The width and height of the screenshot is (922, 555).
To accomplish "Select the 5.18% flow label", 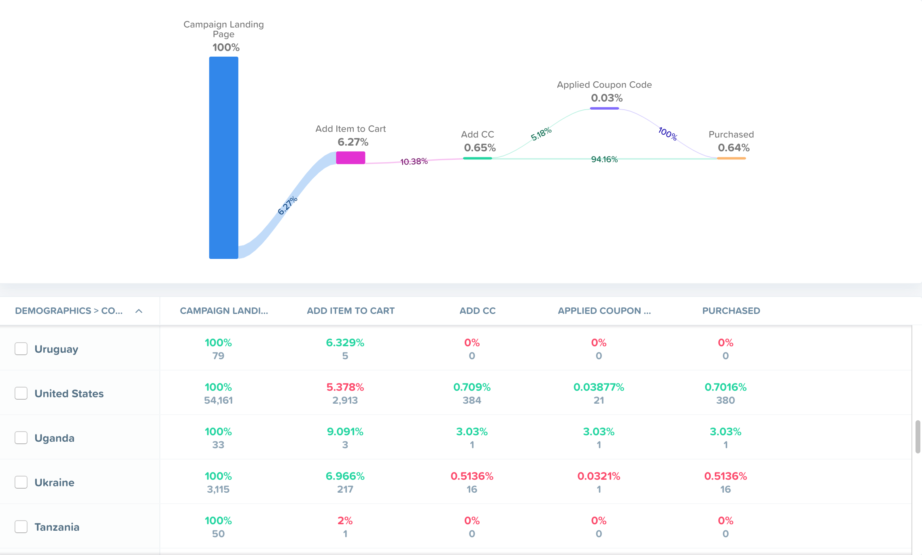I will click(541, 134).
